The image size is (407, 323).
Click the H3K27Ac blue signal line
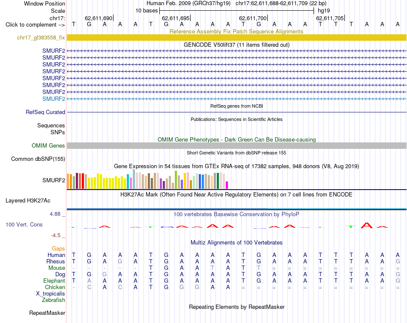coord(236,208)
